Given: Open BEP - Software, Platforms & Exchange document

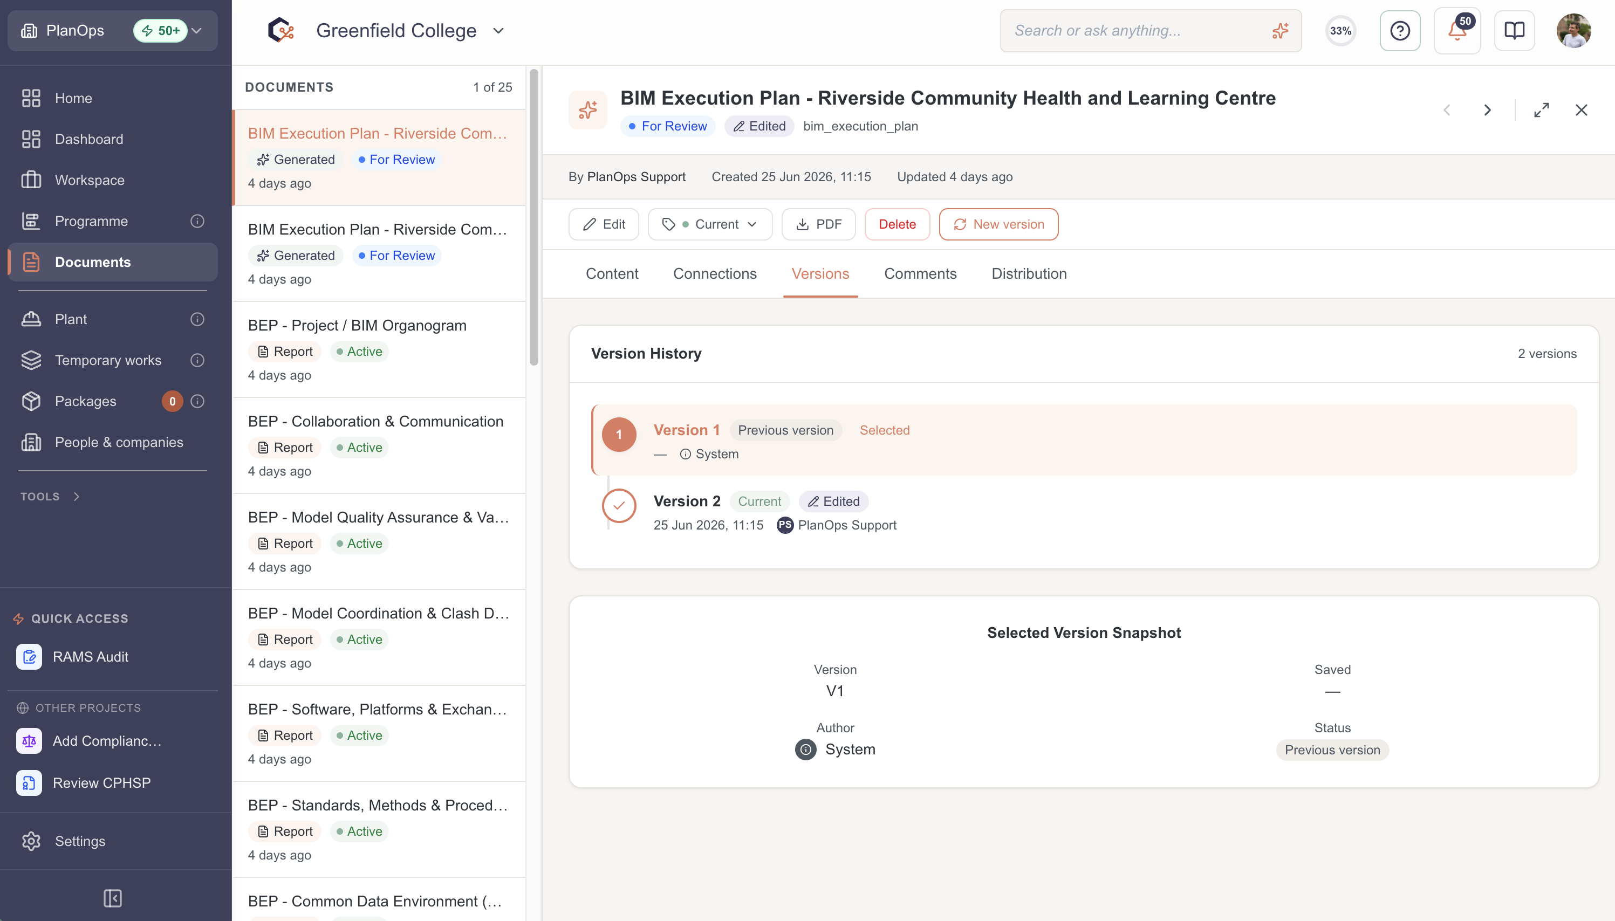Looking at the screenshot, I should 380,733.
